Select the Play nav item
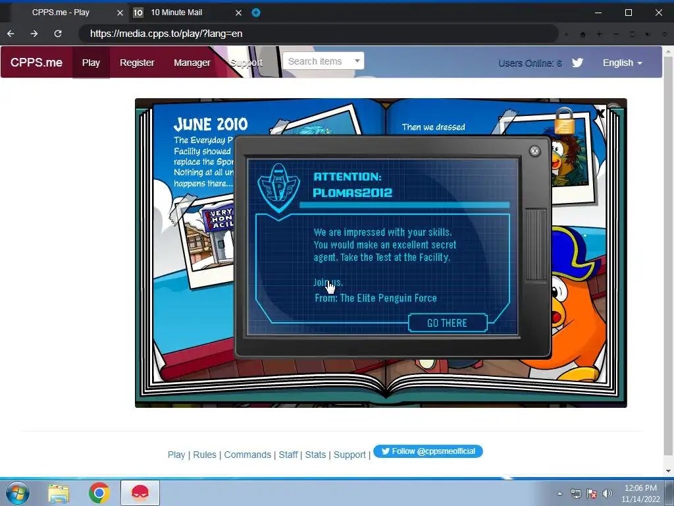 click(x=91, y=63)
